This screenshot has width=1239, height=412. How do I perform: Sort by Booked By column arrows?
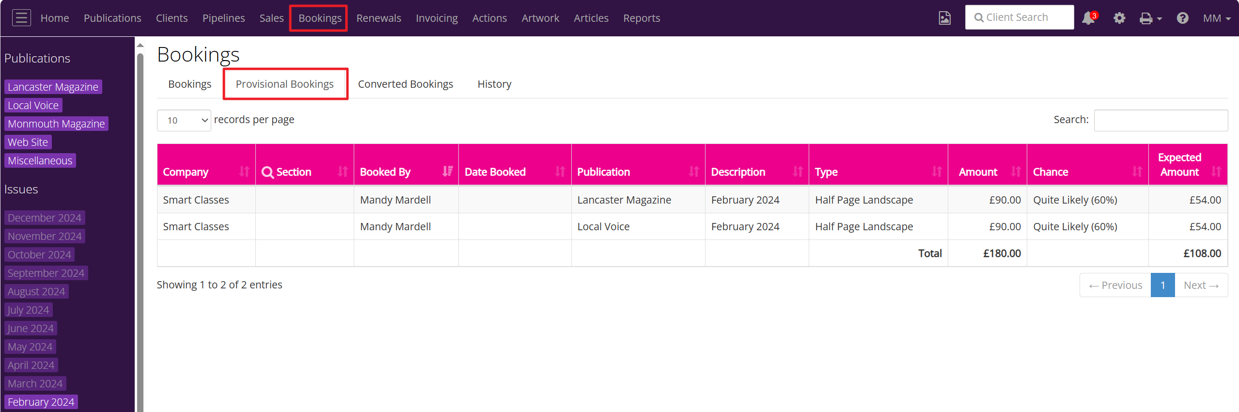tap(447, 171)
